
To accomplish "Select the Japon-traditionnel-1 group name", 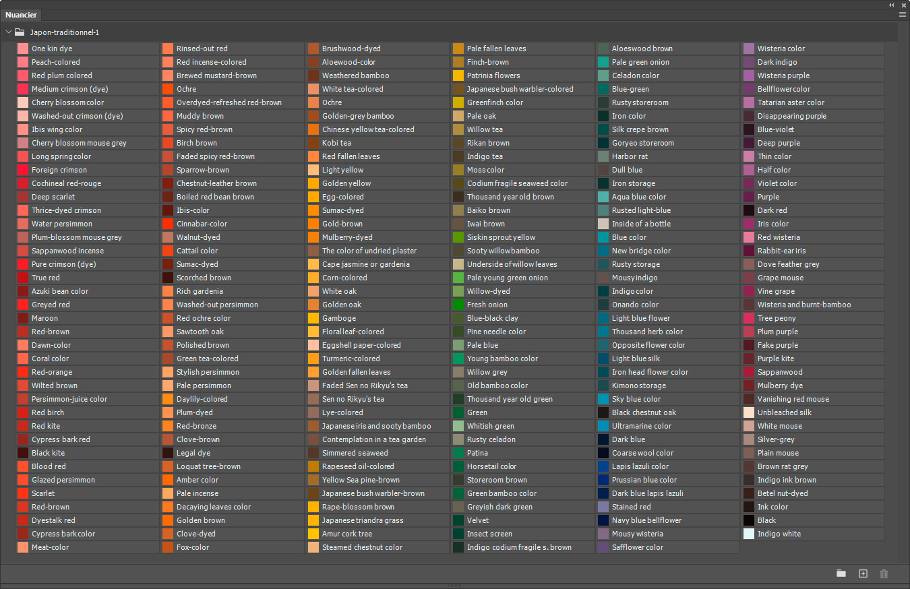I will [x=64, y=32].
